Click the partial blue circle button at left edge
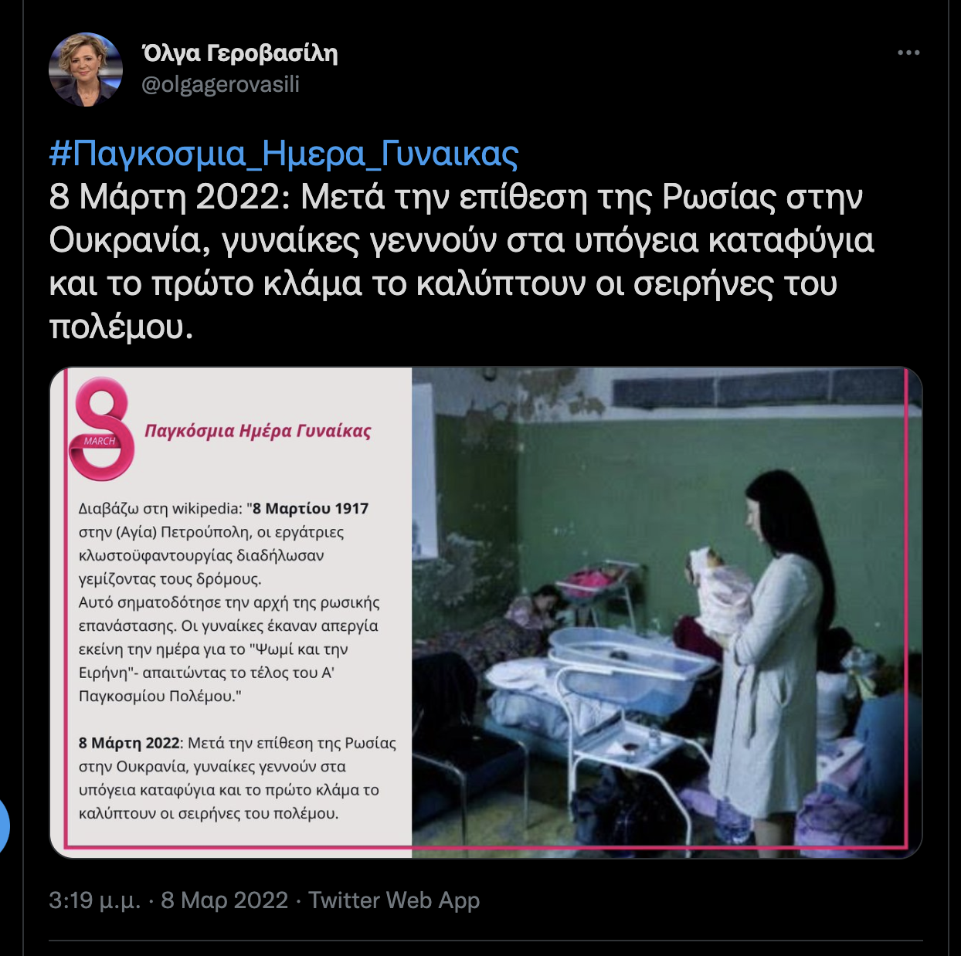The image size is (961, 956). coord(3,827)
